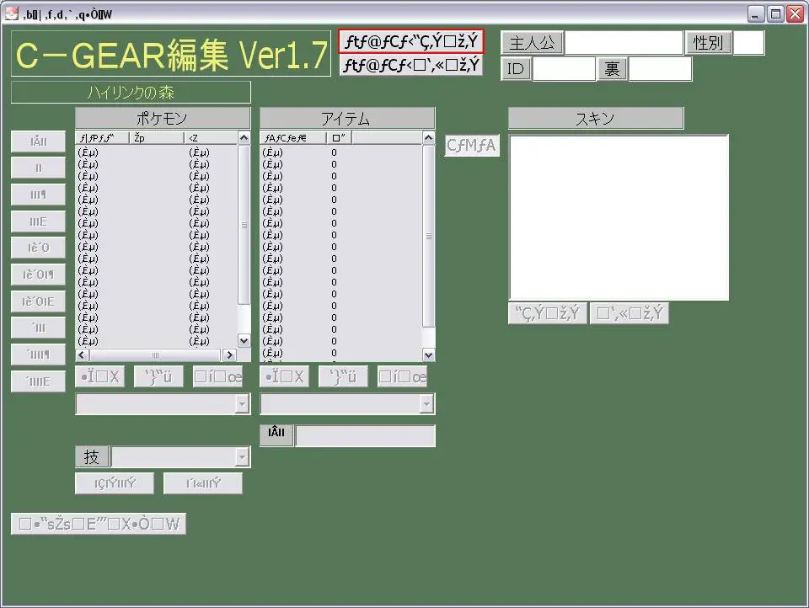This screenshot has width=809, height=608.
Task: Click the ハイリンクの森 label
Action: tap(131, 93)
